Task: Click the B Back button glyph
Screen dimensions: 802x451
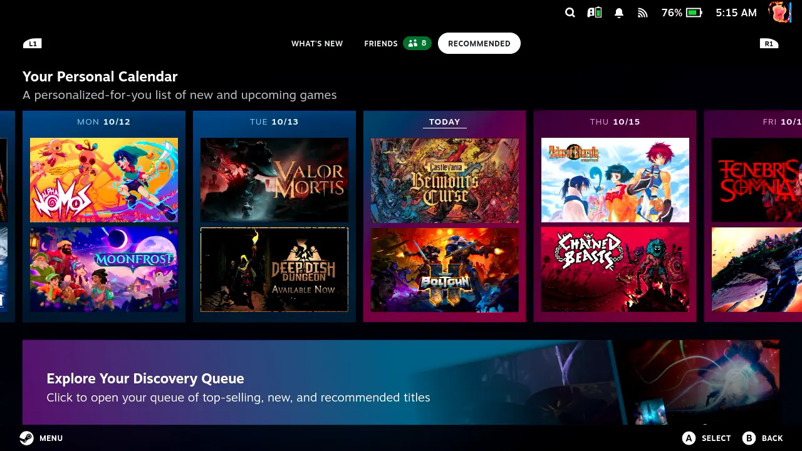Action: click(749, 438)
